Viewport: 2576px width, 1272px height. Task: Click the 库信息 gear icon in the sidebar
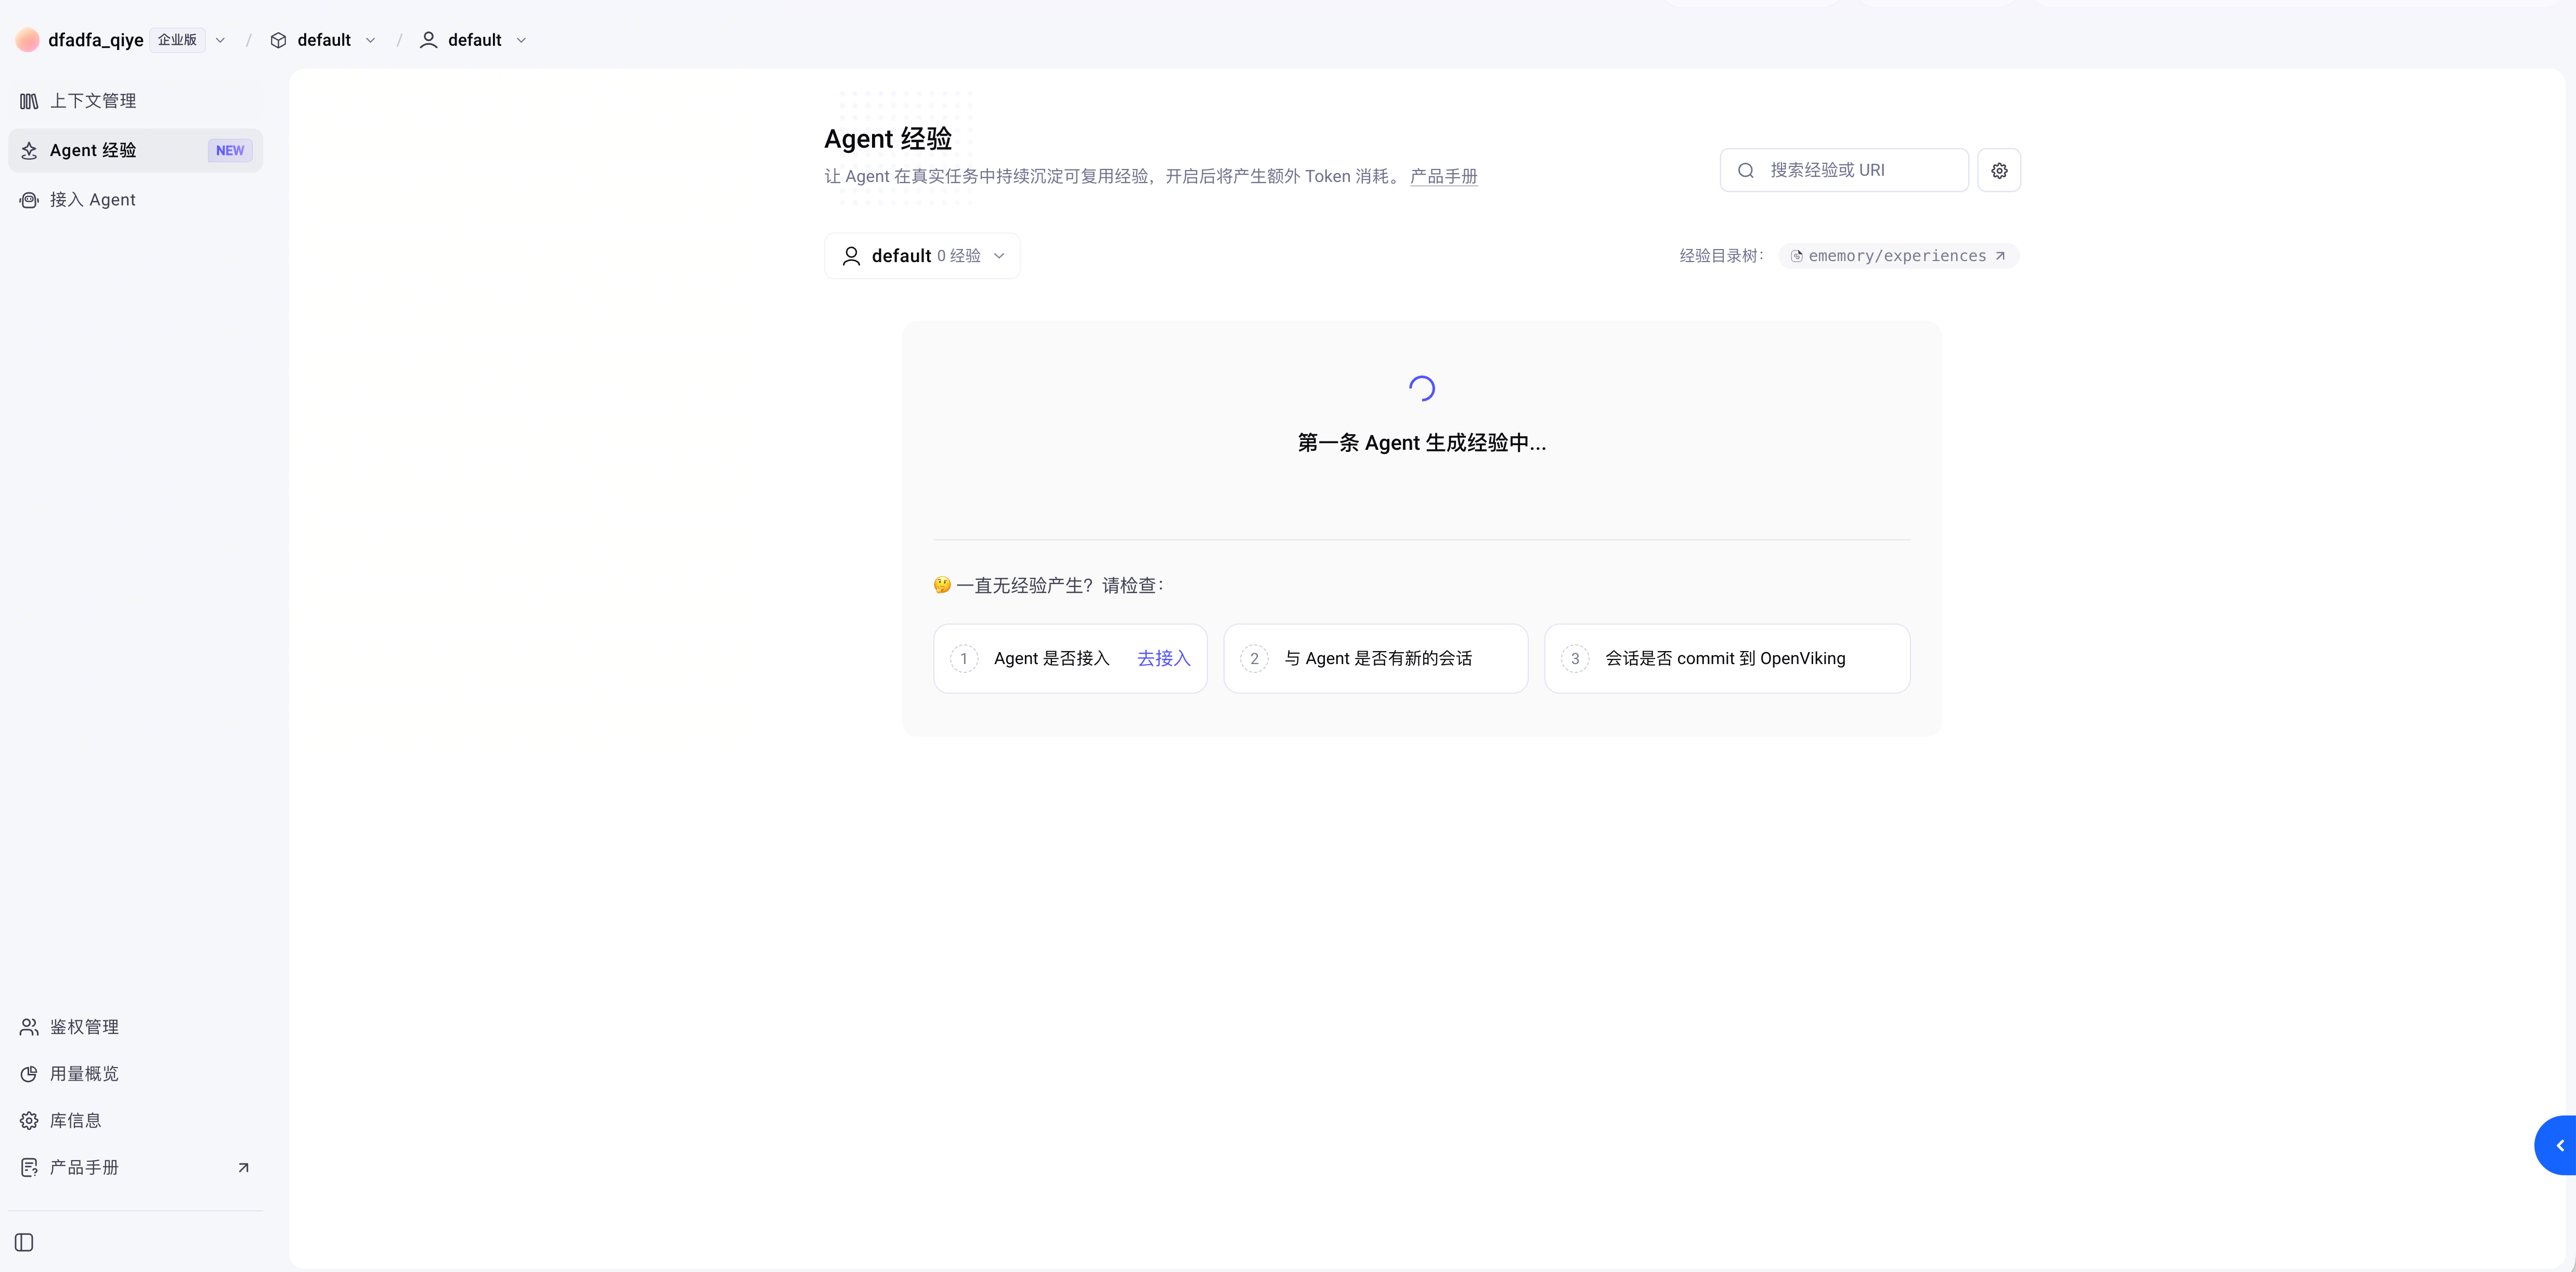click(x=29, y=1120)
